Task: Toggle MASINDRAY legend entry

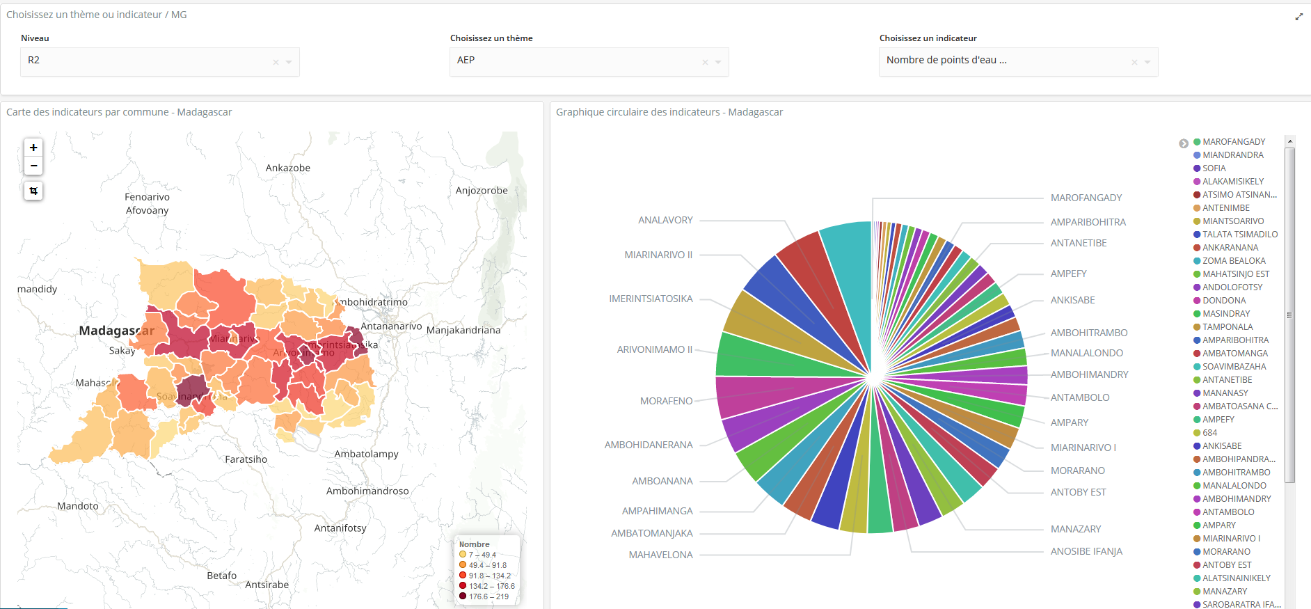Action: [x=1221, y=314]
